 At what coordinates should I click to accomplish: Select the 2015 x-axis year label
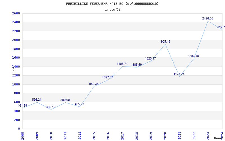click(x=94, y=135)
